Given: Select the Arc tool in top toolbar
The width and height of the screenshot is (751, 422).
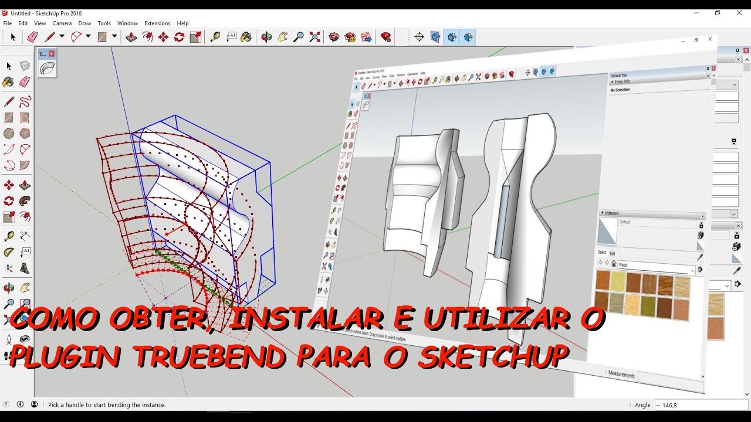Looking at the screenshot, I should point(76,38).
